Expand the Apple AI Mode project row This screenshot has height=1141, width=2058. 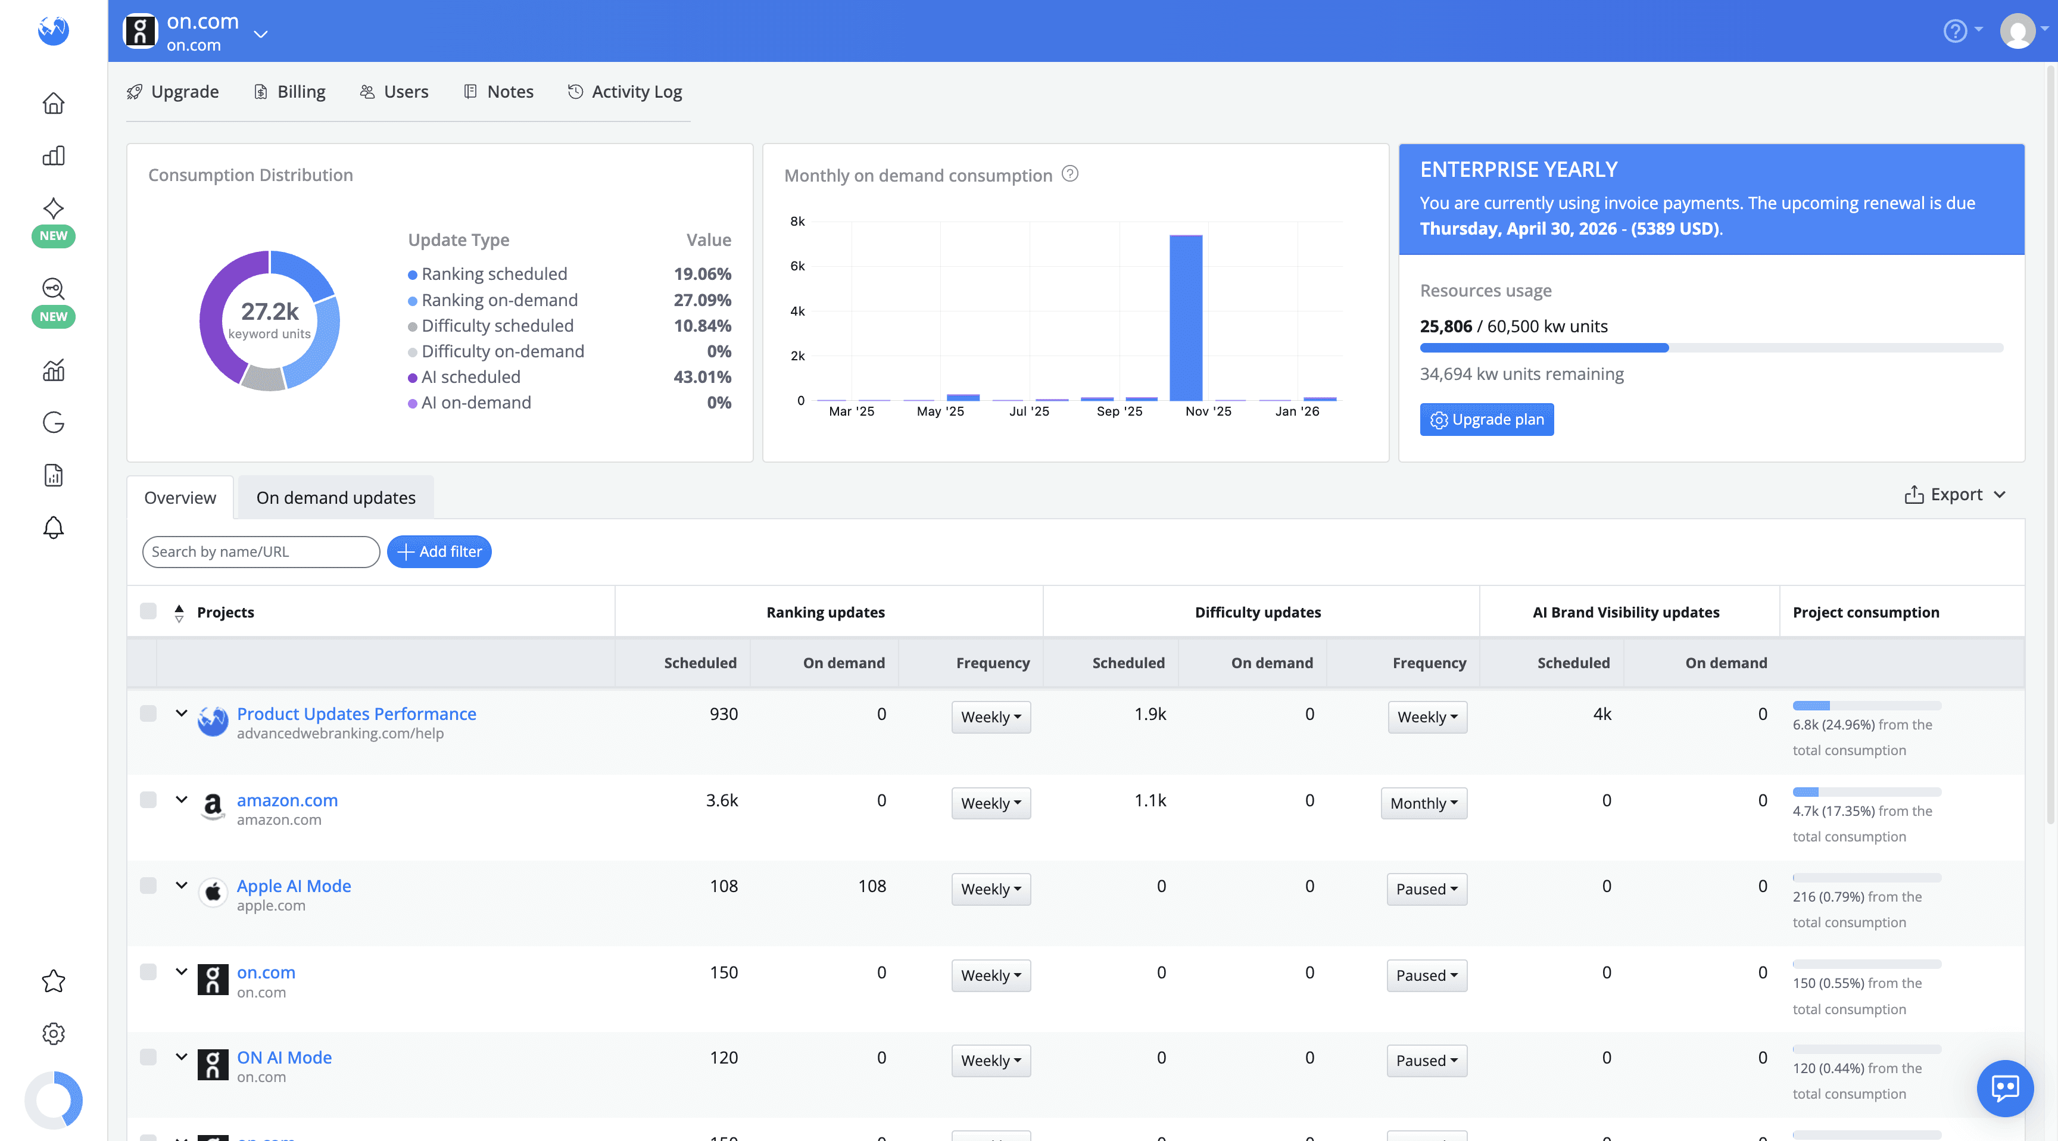tap(180, 886)
